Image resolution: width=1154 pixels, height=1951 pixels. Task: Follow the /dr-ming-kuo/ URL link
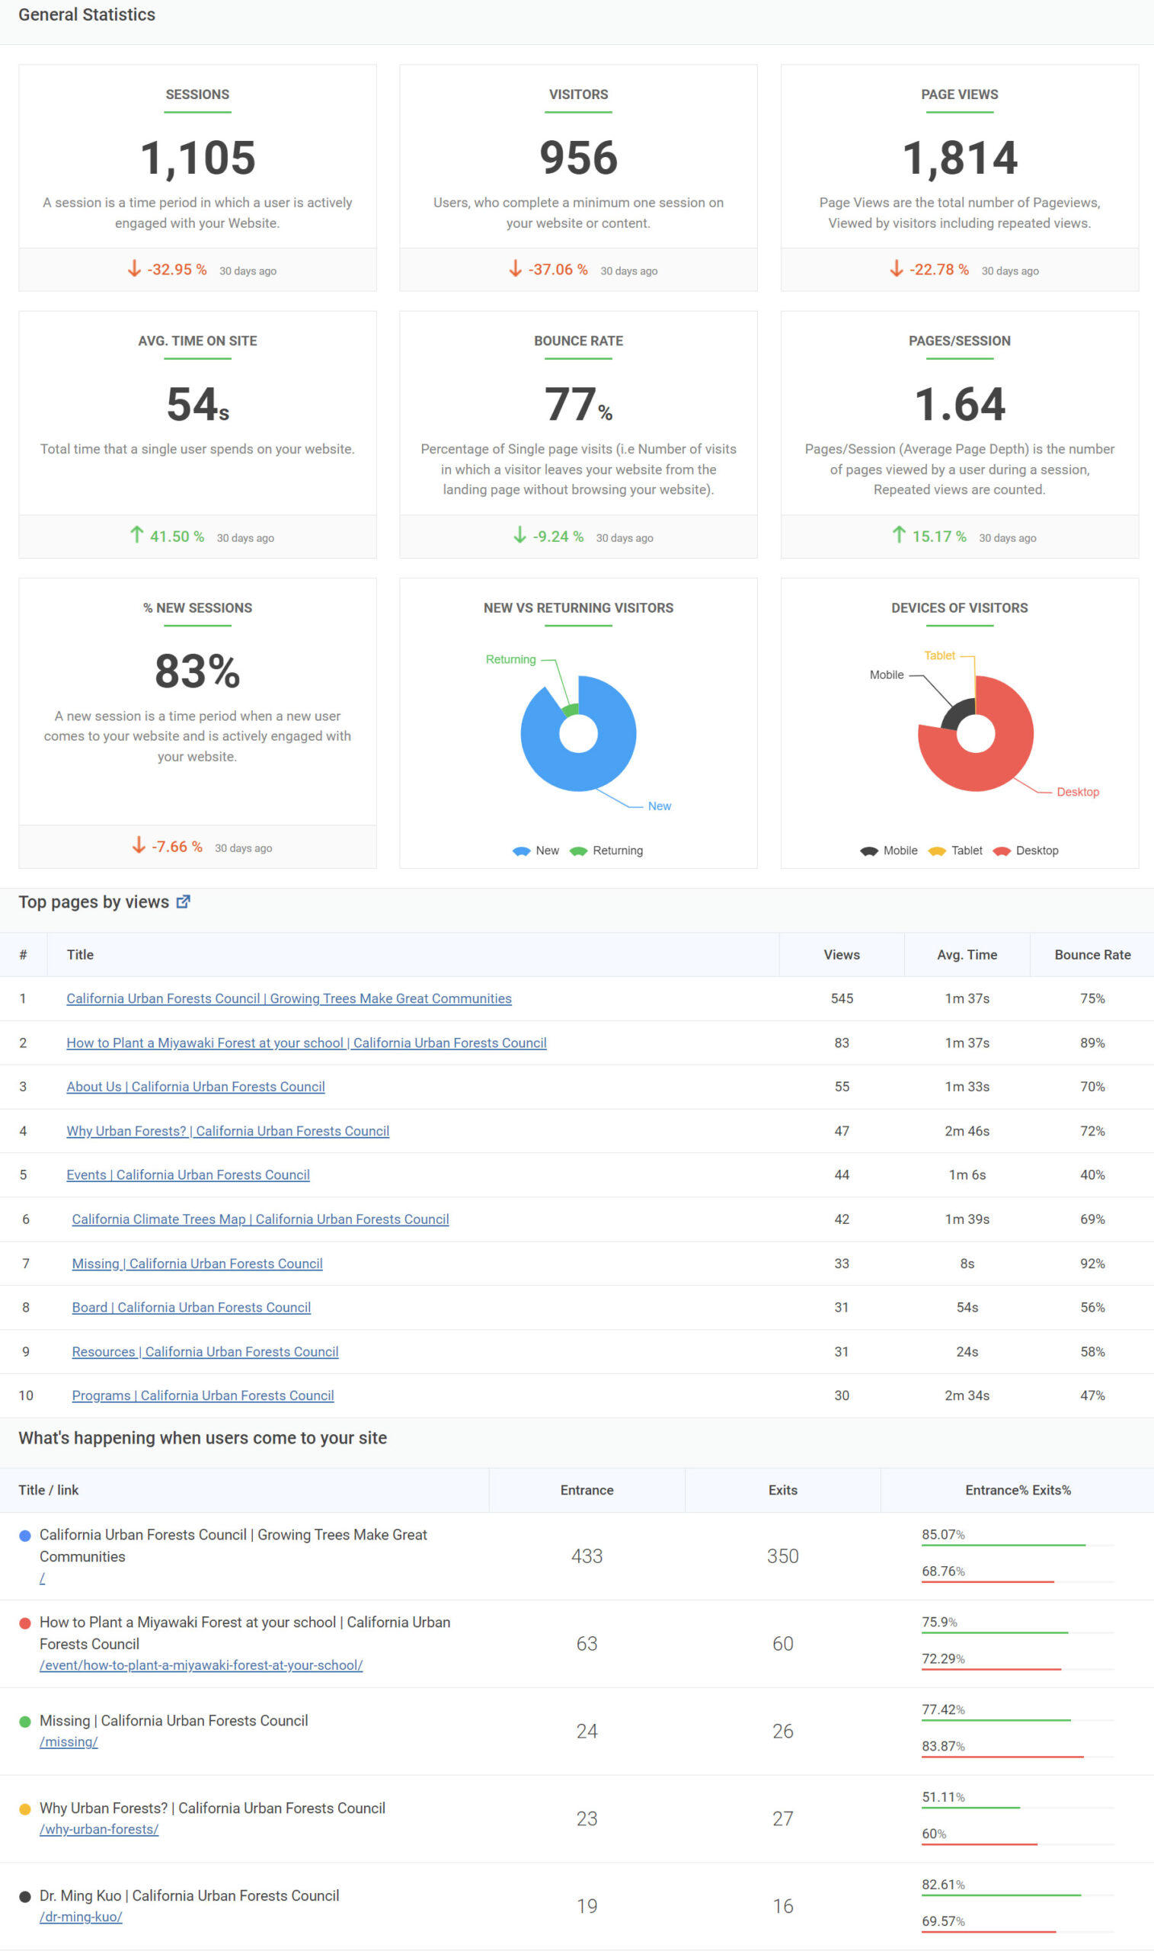pos(81,1917)
